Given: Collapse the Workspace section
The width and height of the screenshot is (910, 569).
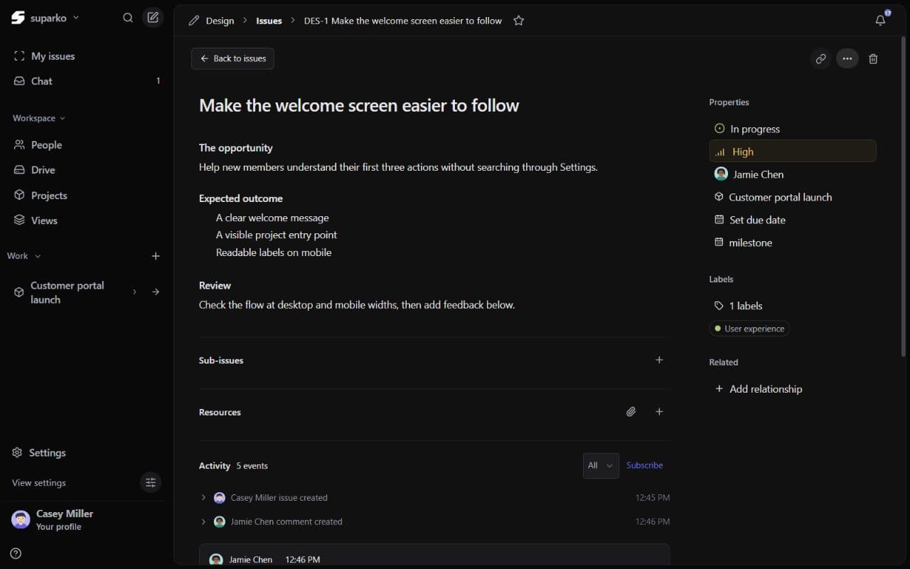Looking at the screenshot, I should point(39,118).
